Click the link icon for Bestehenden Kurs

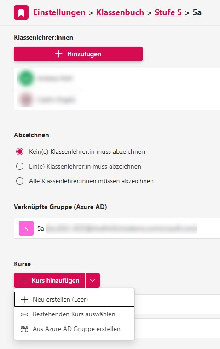pyautogui.click(x=24, y=314)
